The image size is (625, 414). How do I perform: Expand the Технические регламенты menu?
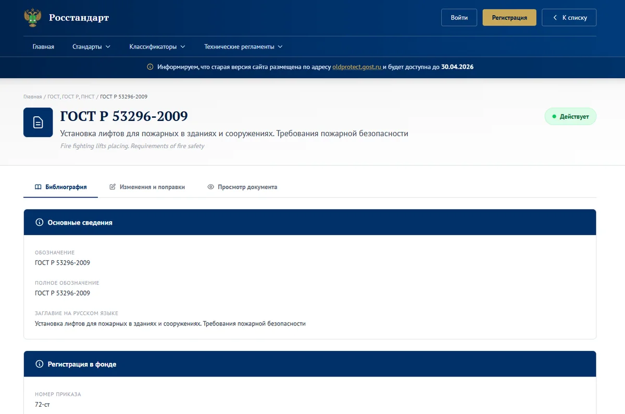(x=243, y=46)
